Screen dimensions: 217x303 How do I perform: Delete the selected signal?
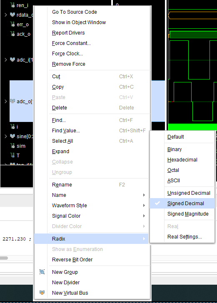click(x=92, y=108)
